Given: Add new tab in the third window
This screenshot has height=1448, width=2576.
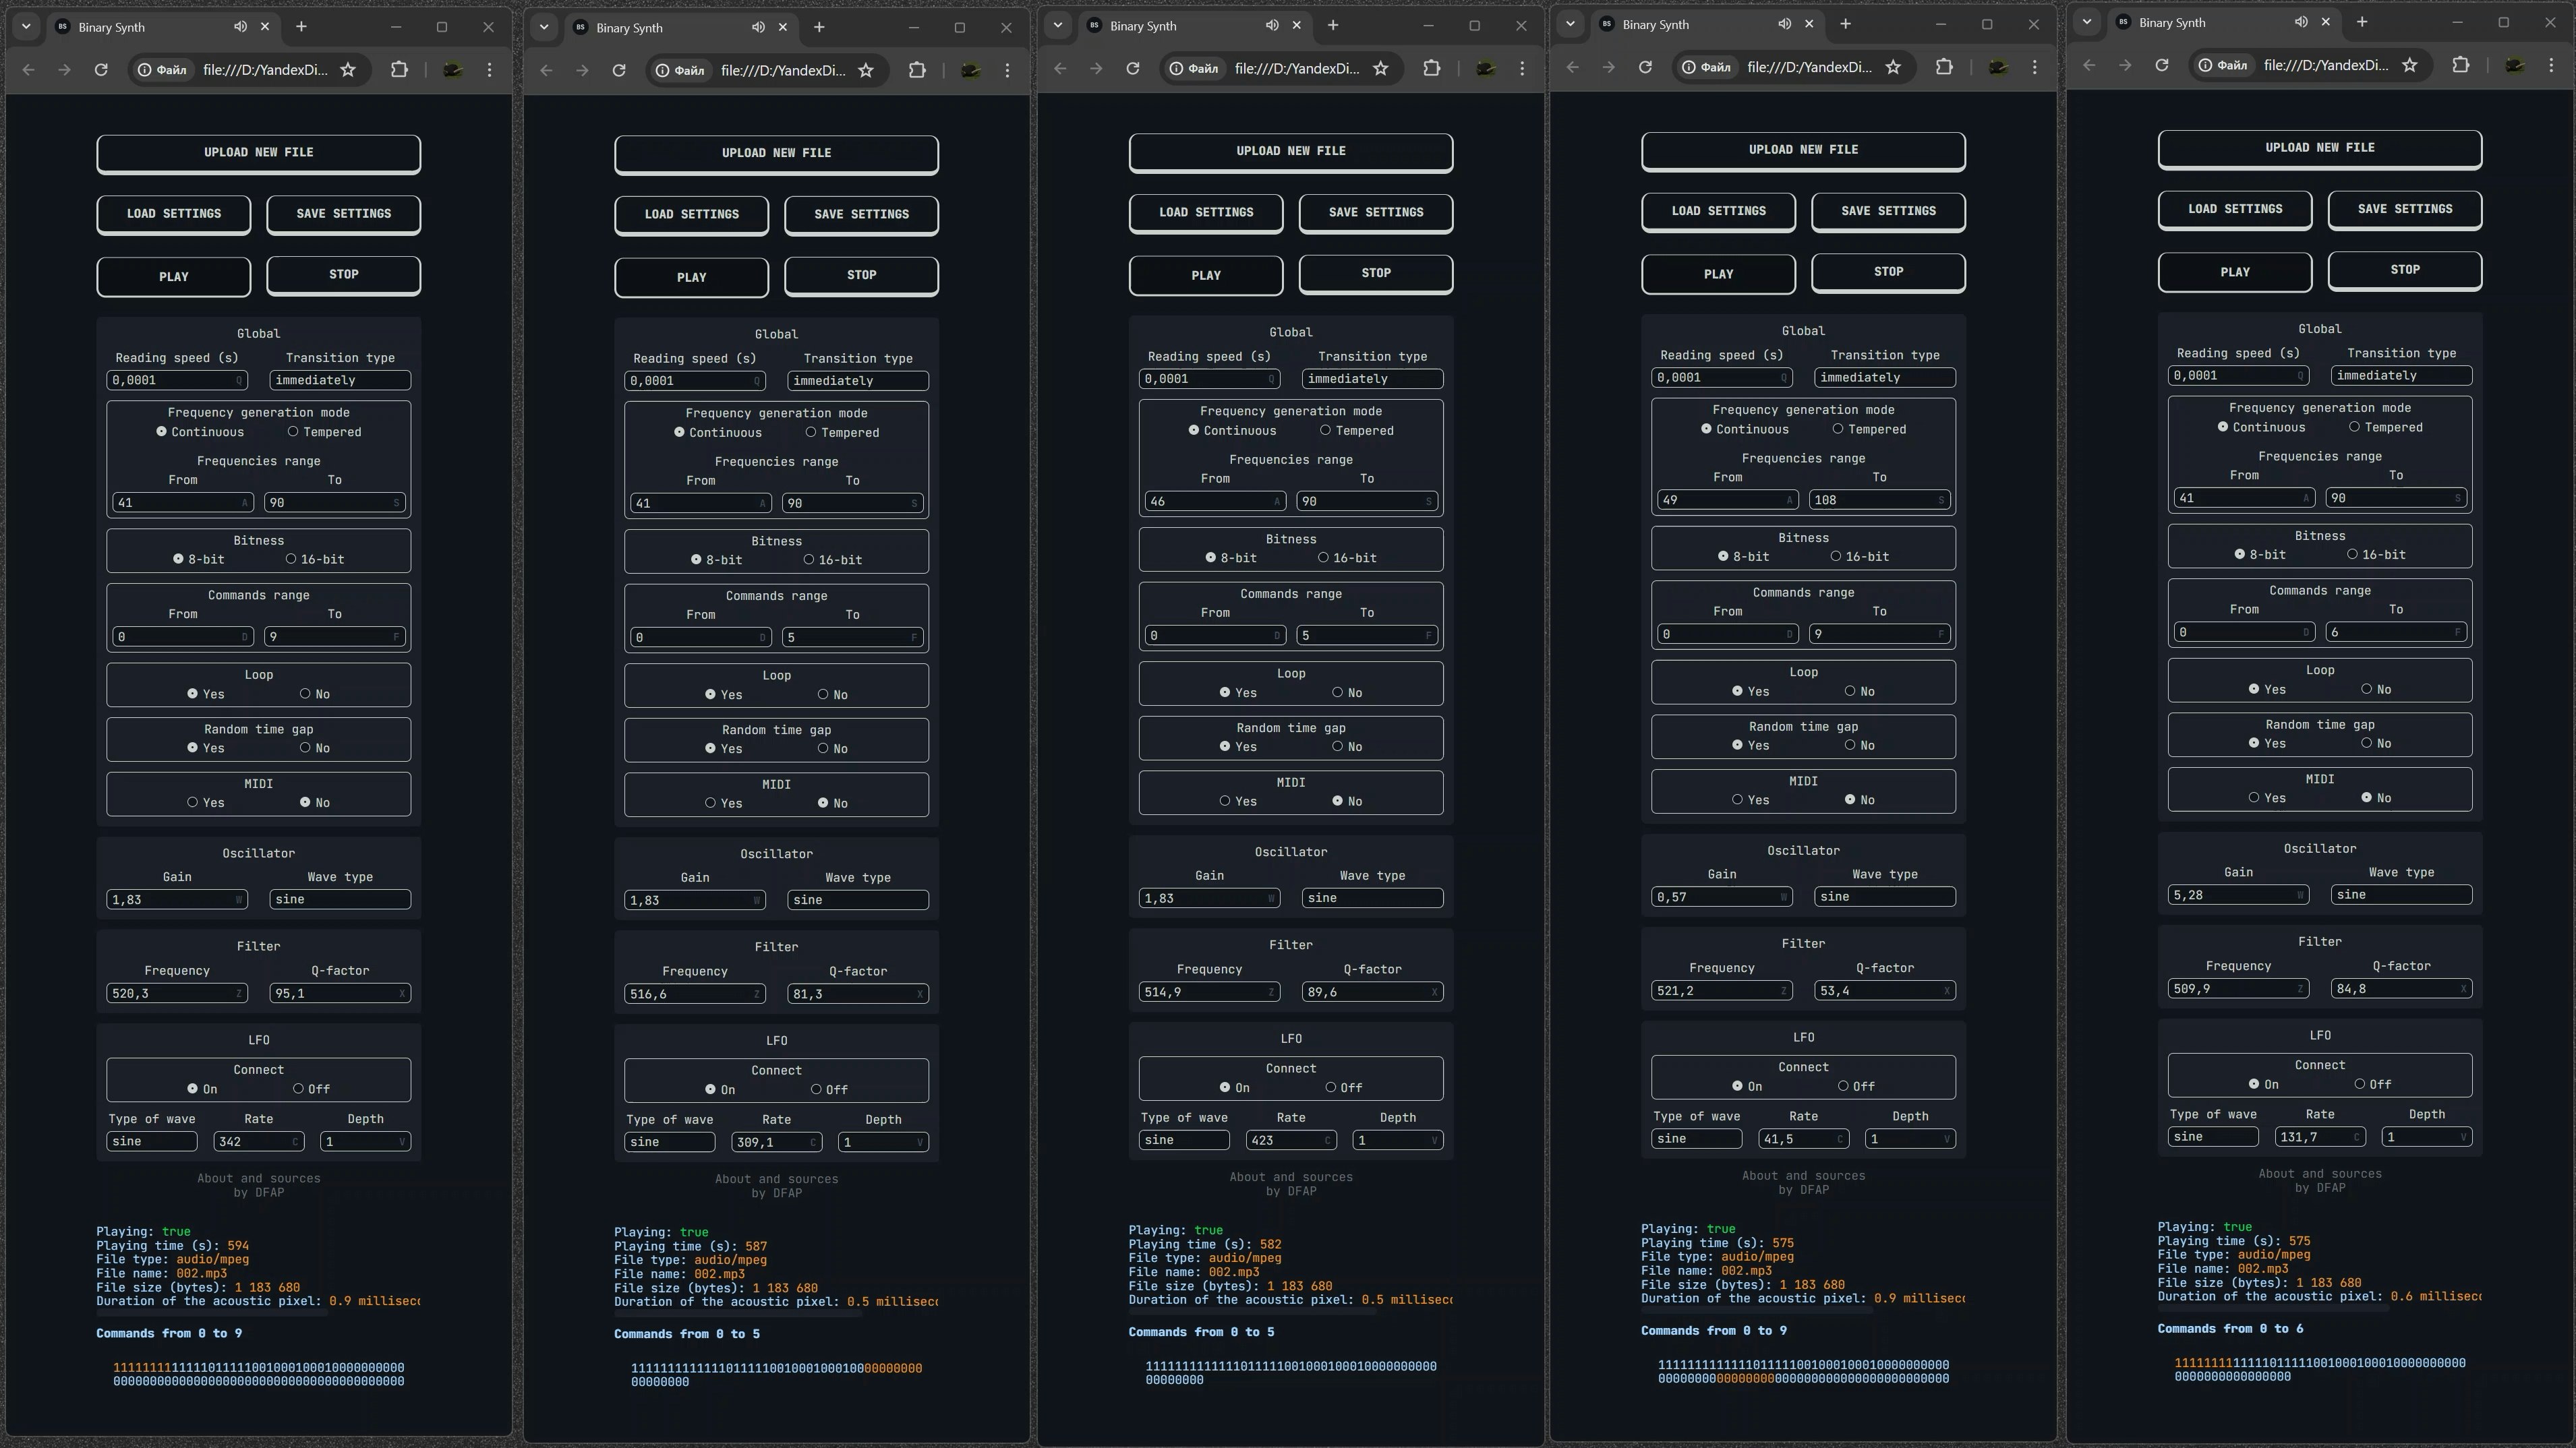Looking at the screenshot, I should [x=1333, y=25].
